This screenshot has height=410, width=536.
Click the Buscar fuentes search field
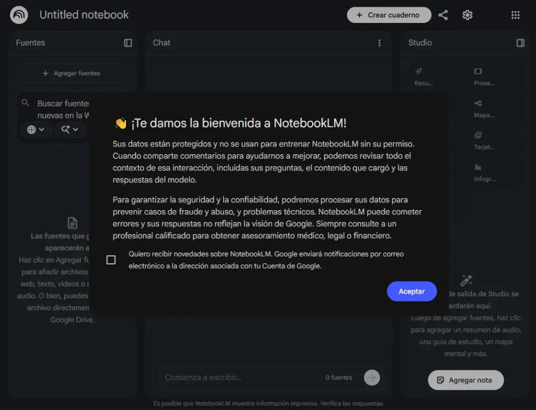coord(63,109)
